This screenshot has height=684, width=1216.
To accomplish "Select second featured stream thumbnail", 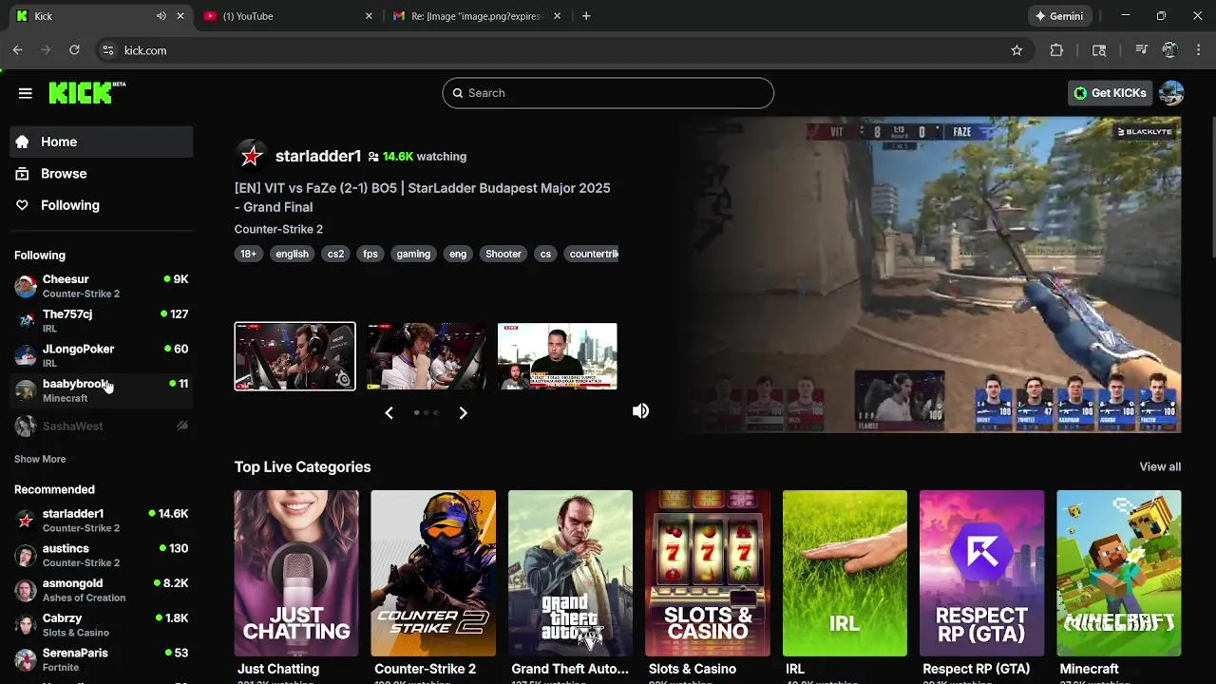I will click(x=427, y=356).
